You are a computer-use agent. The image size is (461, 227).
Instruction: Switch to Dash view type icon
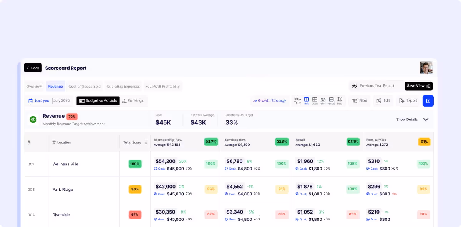click(x=315, y=100)
